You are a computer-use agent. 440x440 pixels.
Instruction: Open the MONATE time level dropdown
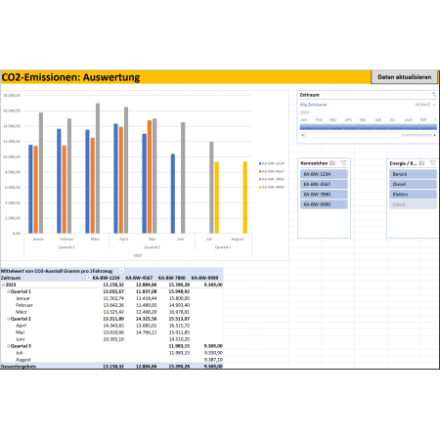pyautogui.click(x=425, y=105)
